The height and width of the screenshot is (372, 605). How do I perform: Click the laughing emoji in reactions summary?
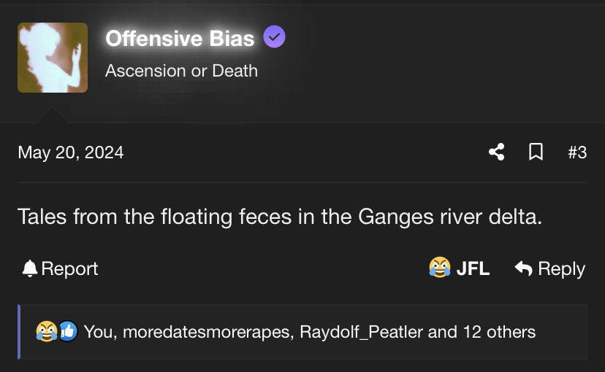[x=46, y=332]
